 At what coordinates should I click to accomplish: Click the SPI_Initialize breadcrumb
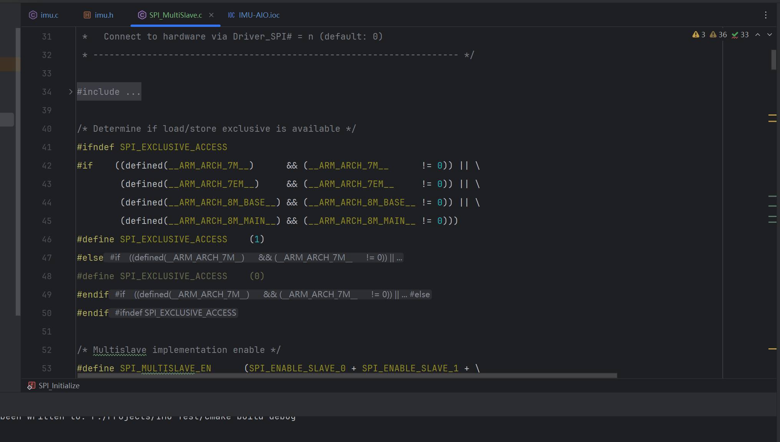coord(59,386)
